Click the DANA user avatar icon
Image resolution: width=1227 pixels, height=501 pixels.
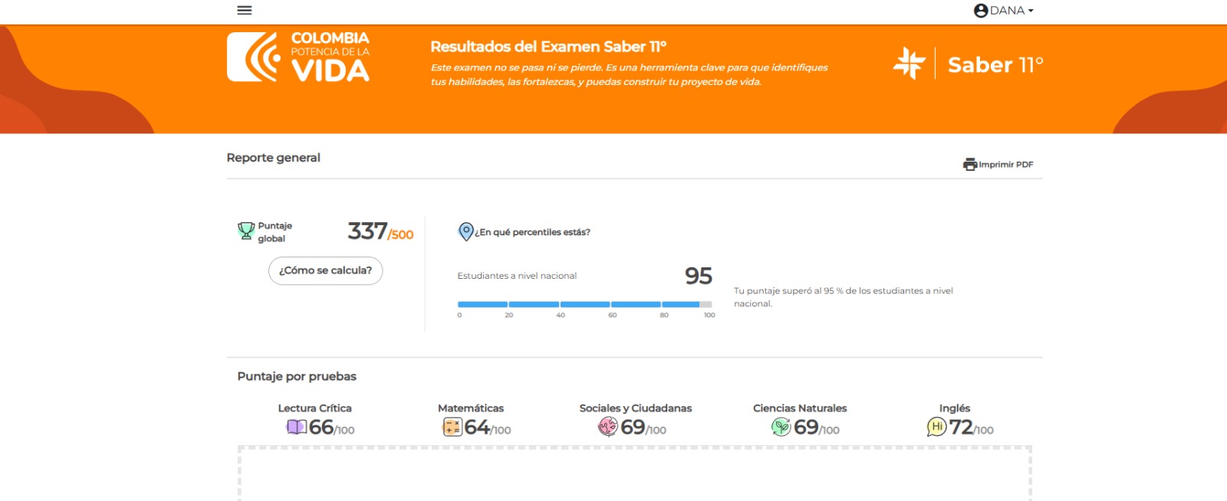(981, 11)
